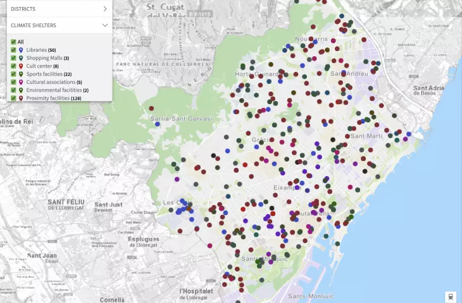
Task: Click the teal Shopping Malls pin icon
Action: tap(21, 58)
